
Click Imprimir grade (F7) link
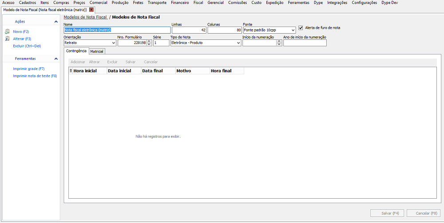[x=28, y=69]
